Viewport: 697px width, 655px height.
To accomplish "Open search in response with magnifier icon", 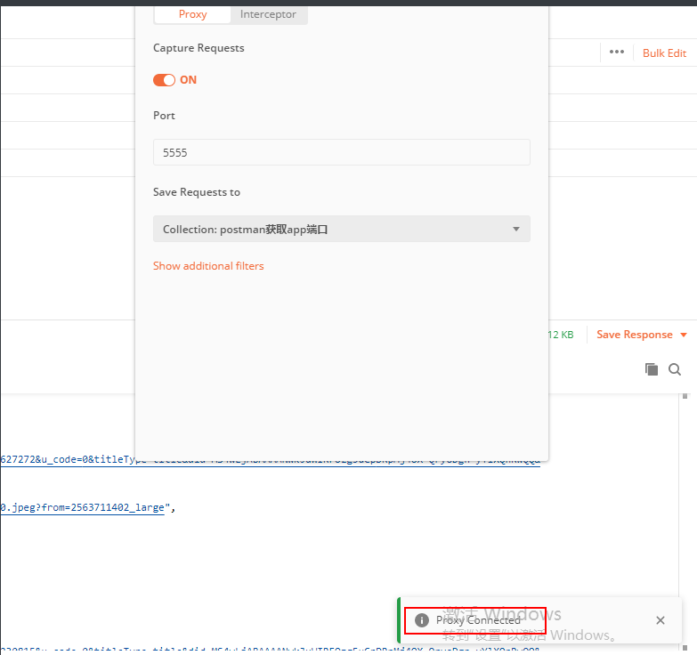I will pyautogui.click(x=675, y=369).
